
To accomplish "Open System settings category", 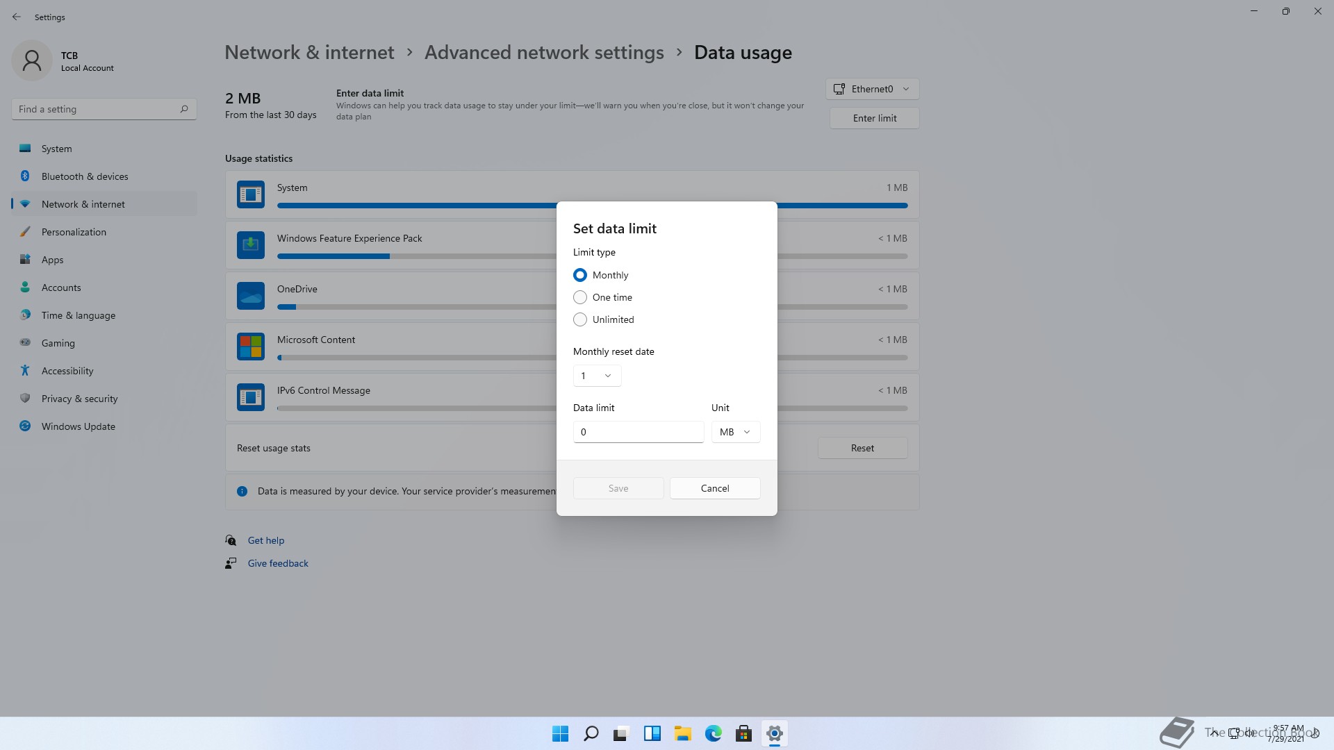I will click(x=104, y=149).
